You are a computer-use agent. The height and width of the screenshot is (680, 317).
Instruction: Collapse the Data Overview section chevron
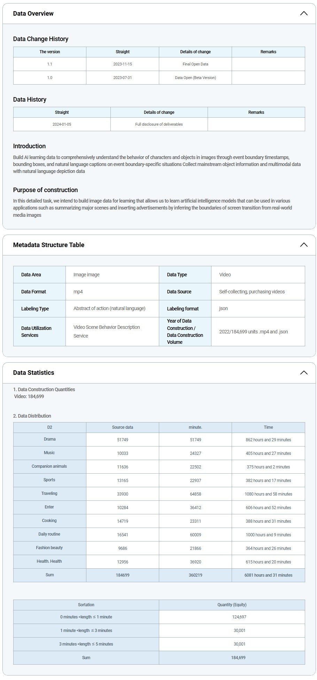coord(303,14)
